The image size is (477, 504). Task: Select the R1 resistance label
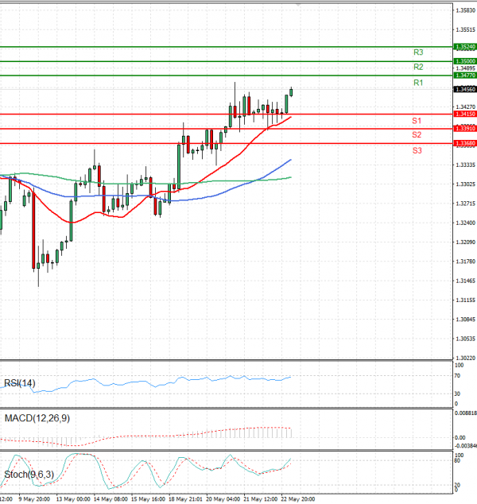[417, 83]
